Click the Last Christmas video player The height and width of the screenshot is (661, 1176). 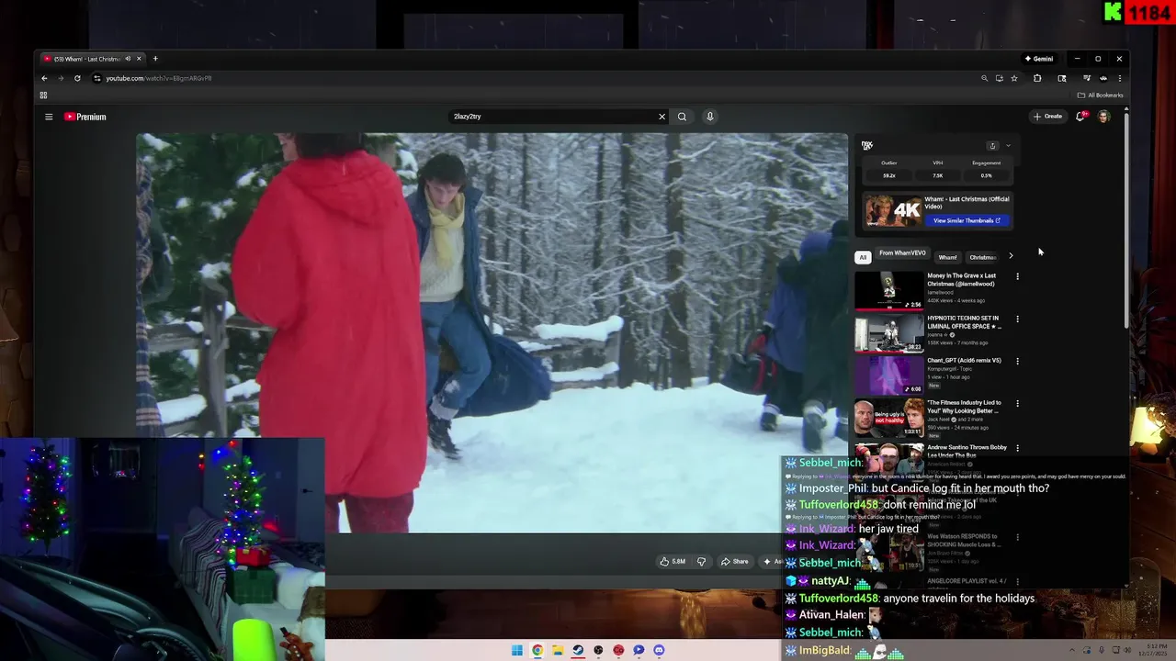coord(492,332)
